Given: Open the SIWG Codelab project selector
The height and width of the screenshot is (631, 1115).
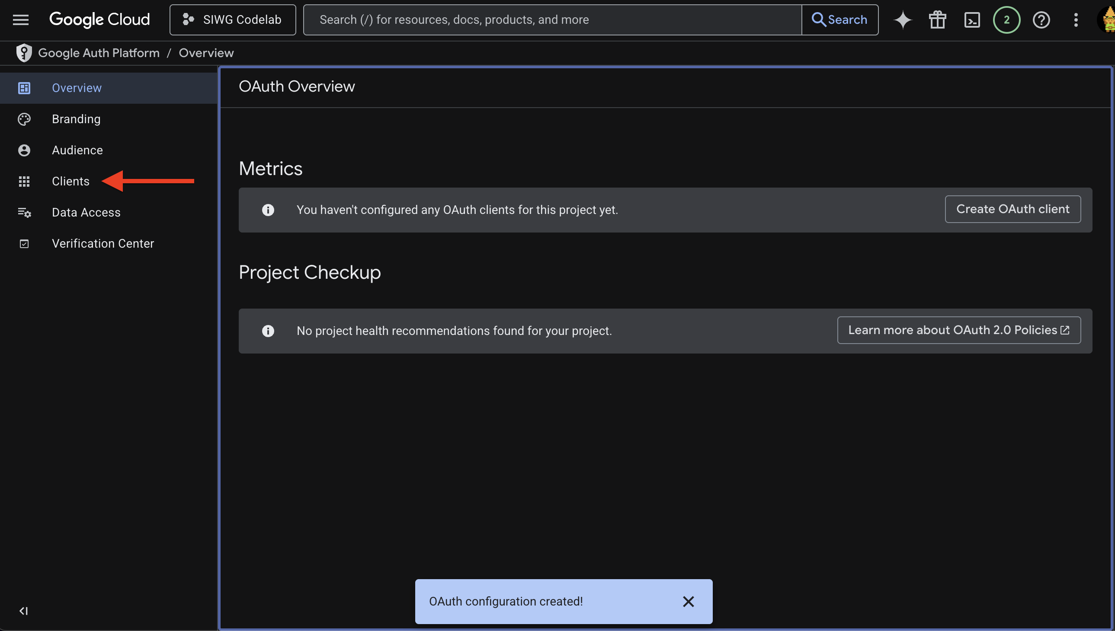Looking at the screenshot, I should tap(232, 19).
